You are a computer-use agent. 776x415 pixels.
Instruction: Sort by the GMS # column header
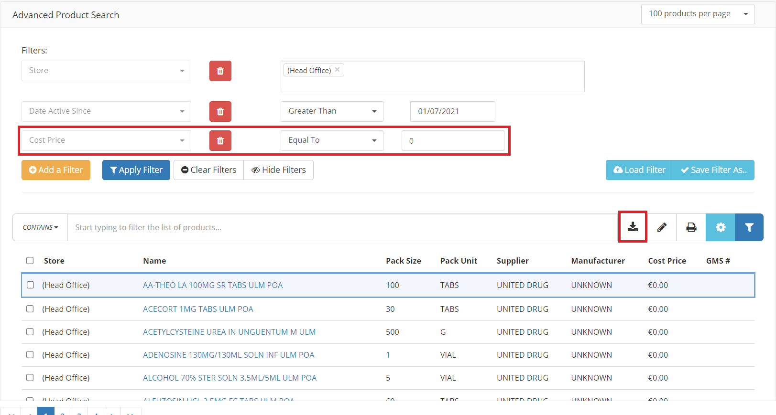pyautogui.click(x=718, y=261)
